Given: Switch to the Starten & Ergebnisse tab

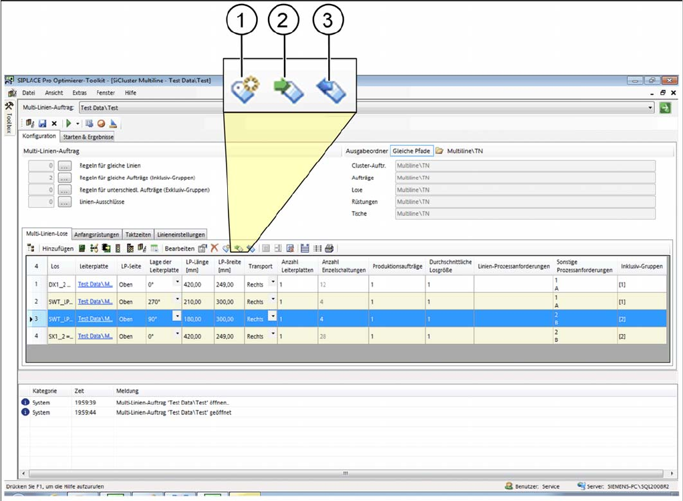Looking at the screenshot, I should click(88, 137).
